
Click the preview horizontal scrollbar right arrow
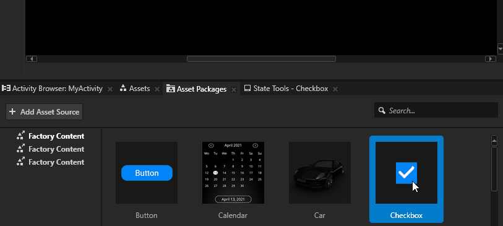tap(490, 59)
